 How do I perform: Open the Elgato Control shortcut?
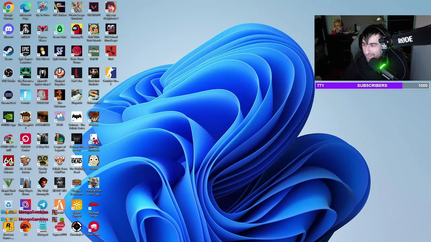pos(77,205)
